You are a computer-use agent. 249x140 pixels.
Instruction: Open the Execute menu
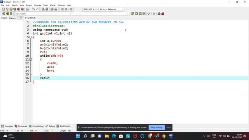(38, 5)
